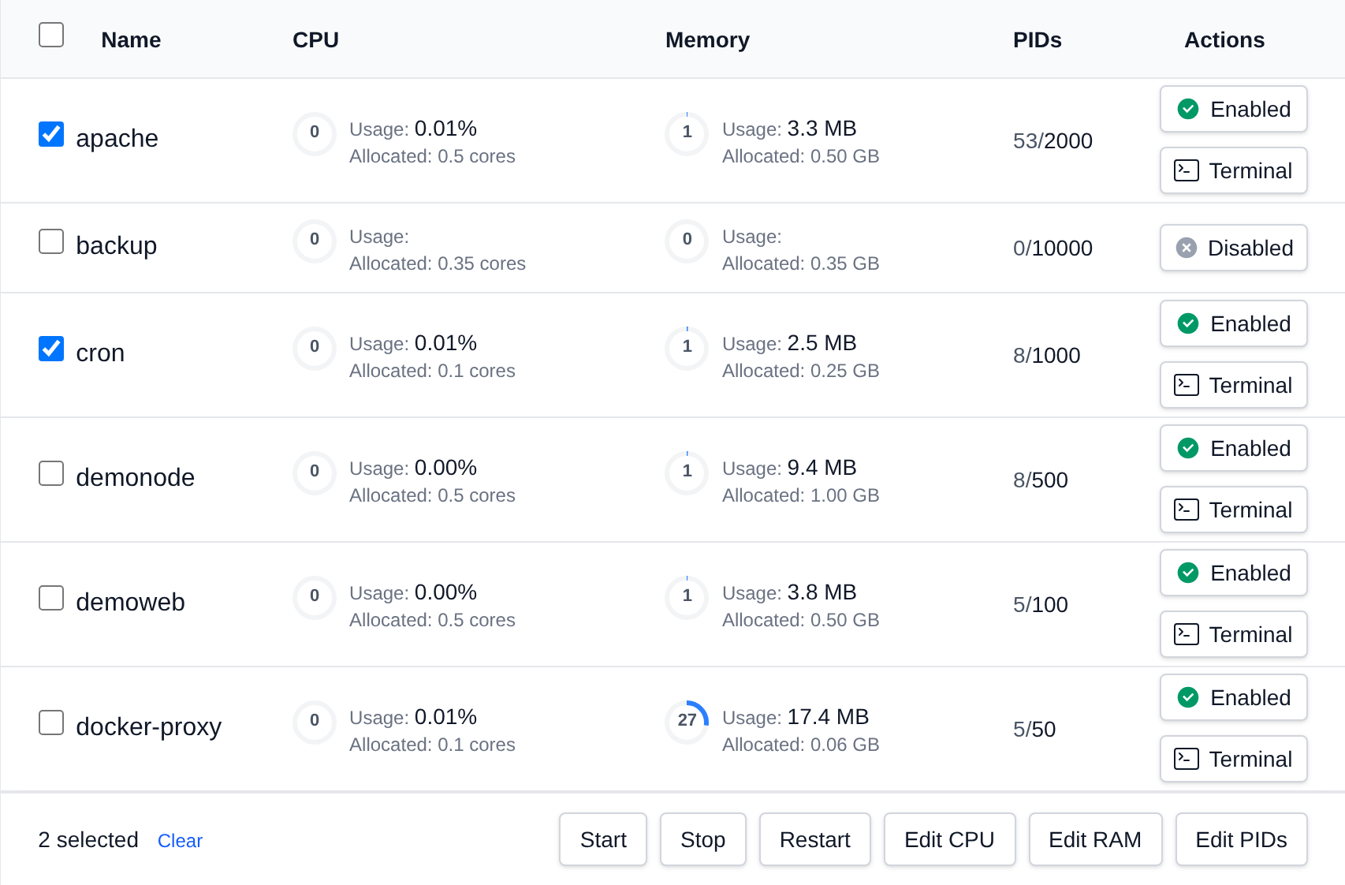Open the Terminal for apache
1345x885 pixels.
[1233, 170]
